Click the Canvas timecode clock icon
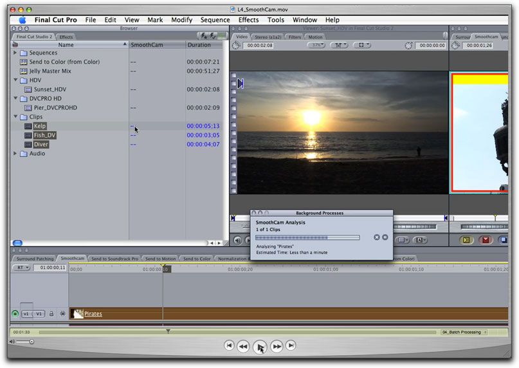The width and height of the screenshot is (519, 368). [x=455, y=46]
